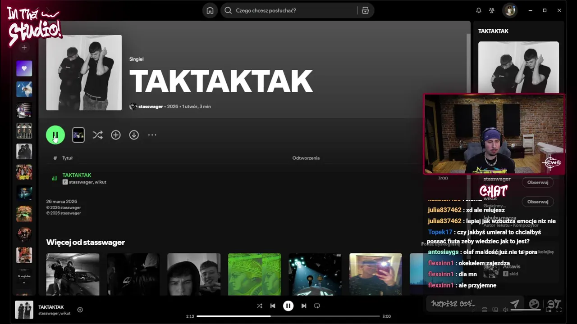Open the two-faces black-and-white release card

[x=194, y=274]
